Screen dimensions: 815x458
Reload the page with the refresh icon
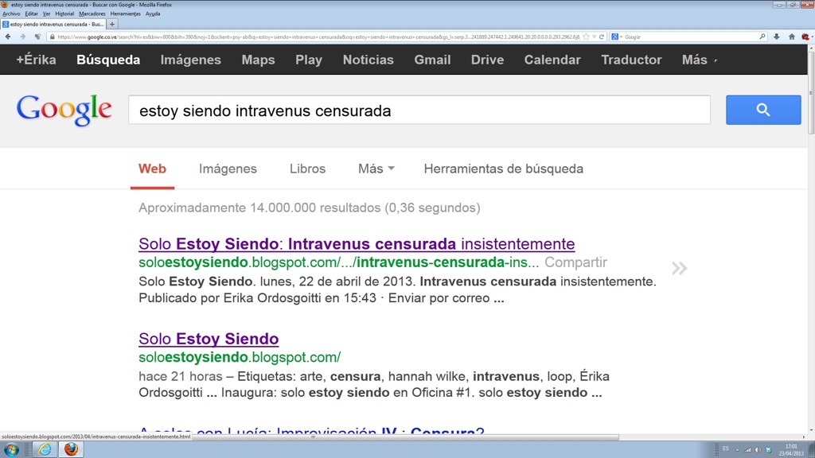tap(602, 37)
